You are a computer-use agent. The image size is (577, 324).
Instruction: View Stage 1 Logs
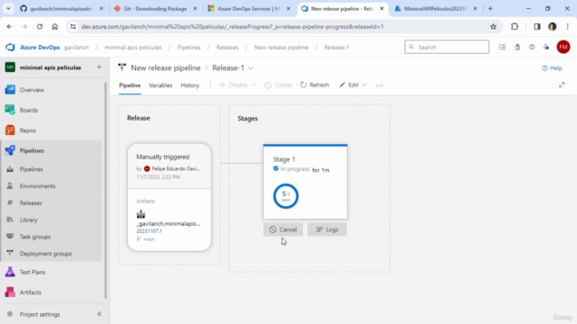coord(327,229)
